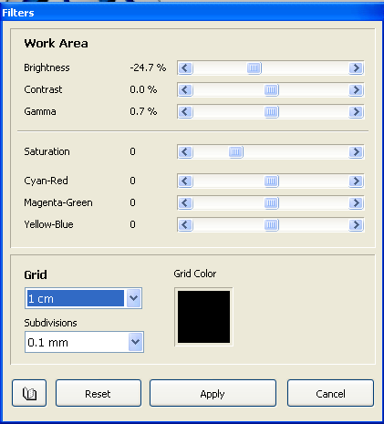Open the Subdivisions 0.1 mm dropdown
Image resolution: width=384 pixels, height=424 pixels.
click(136, 342)
